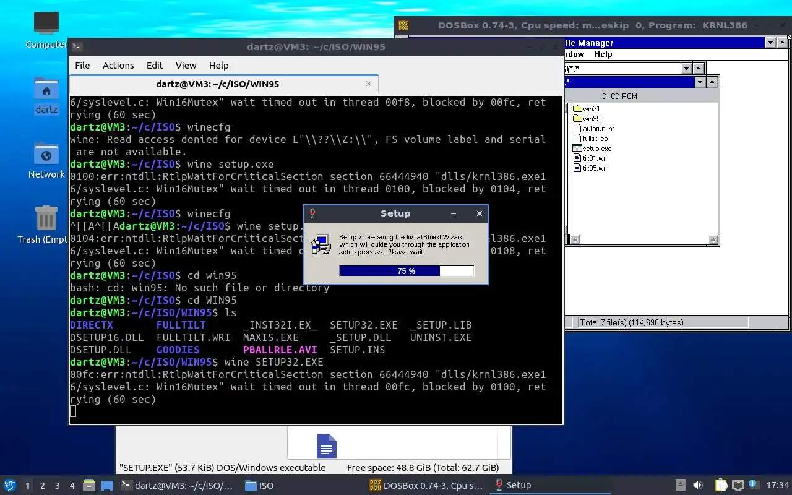Select autorun.inf in File Manager
Image resolution: width=792 pixels, height=495 pixels.
click(593, 129)
